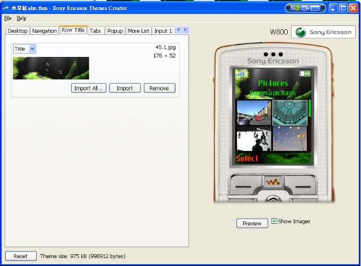Image resolution: width=361 pixels, height=266 pixels.
Task: Click the phone screen's green scrollbar
Action: (x=310, y=108)
